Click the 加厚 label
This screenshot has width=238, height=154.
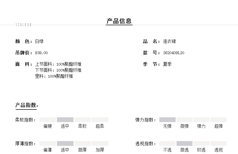pos(100,150)
